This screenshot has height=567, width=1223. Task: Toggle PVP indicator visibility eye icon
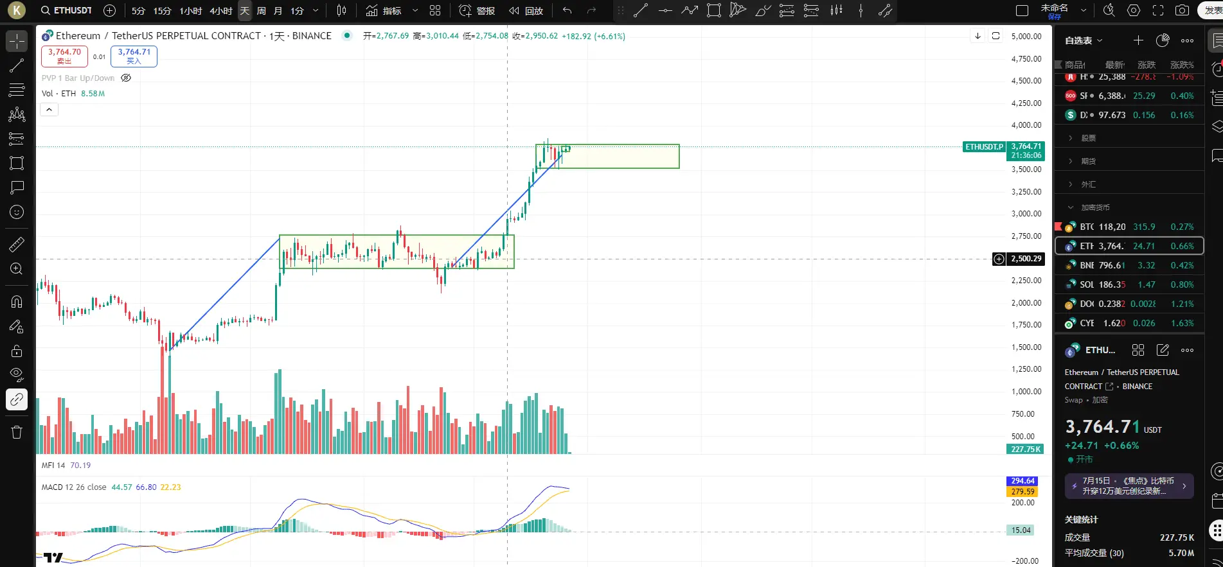[x=126, y=78]
